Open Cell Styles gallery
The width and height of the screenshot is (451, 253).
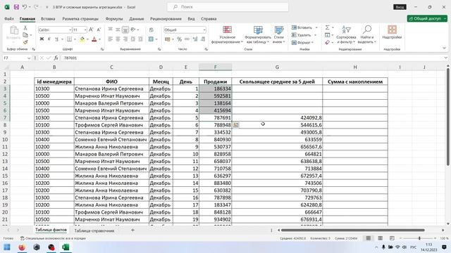point(278,34)
